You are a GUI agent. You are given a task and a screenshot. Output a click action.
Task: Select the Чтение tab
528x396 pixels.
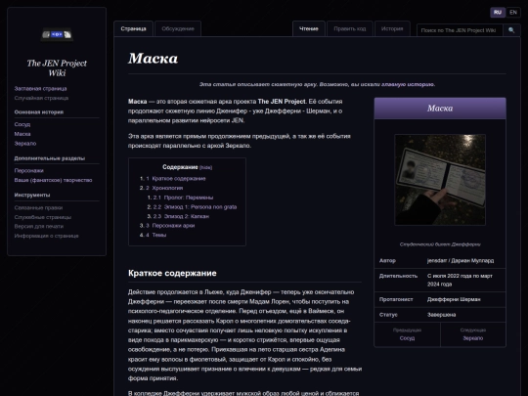pos(309,28)
